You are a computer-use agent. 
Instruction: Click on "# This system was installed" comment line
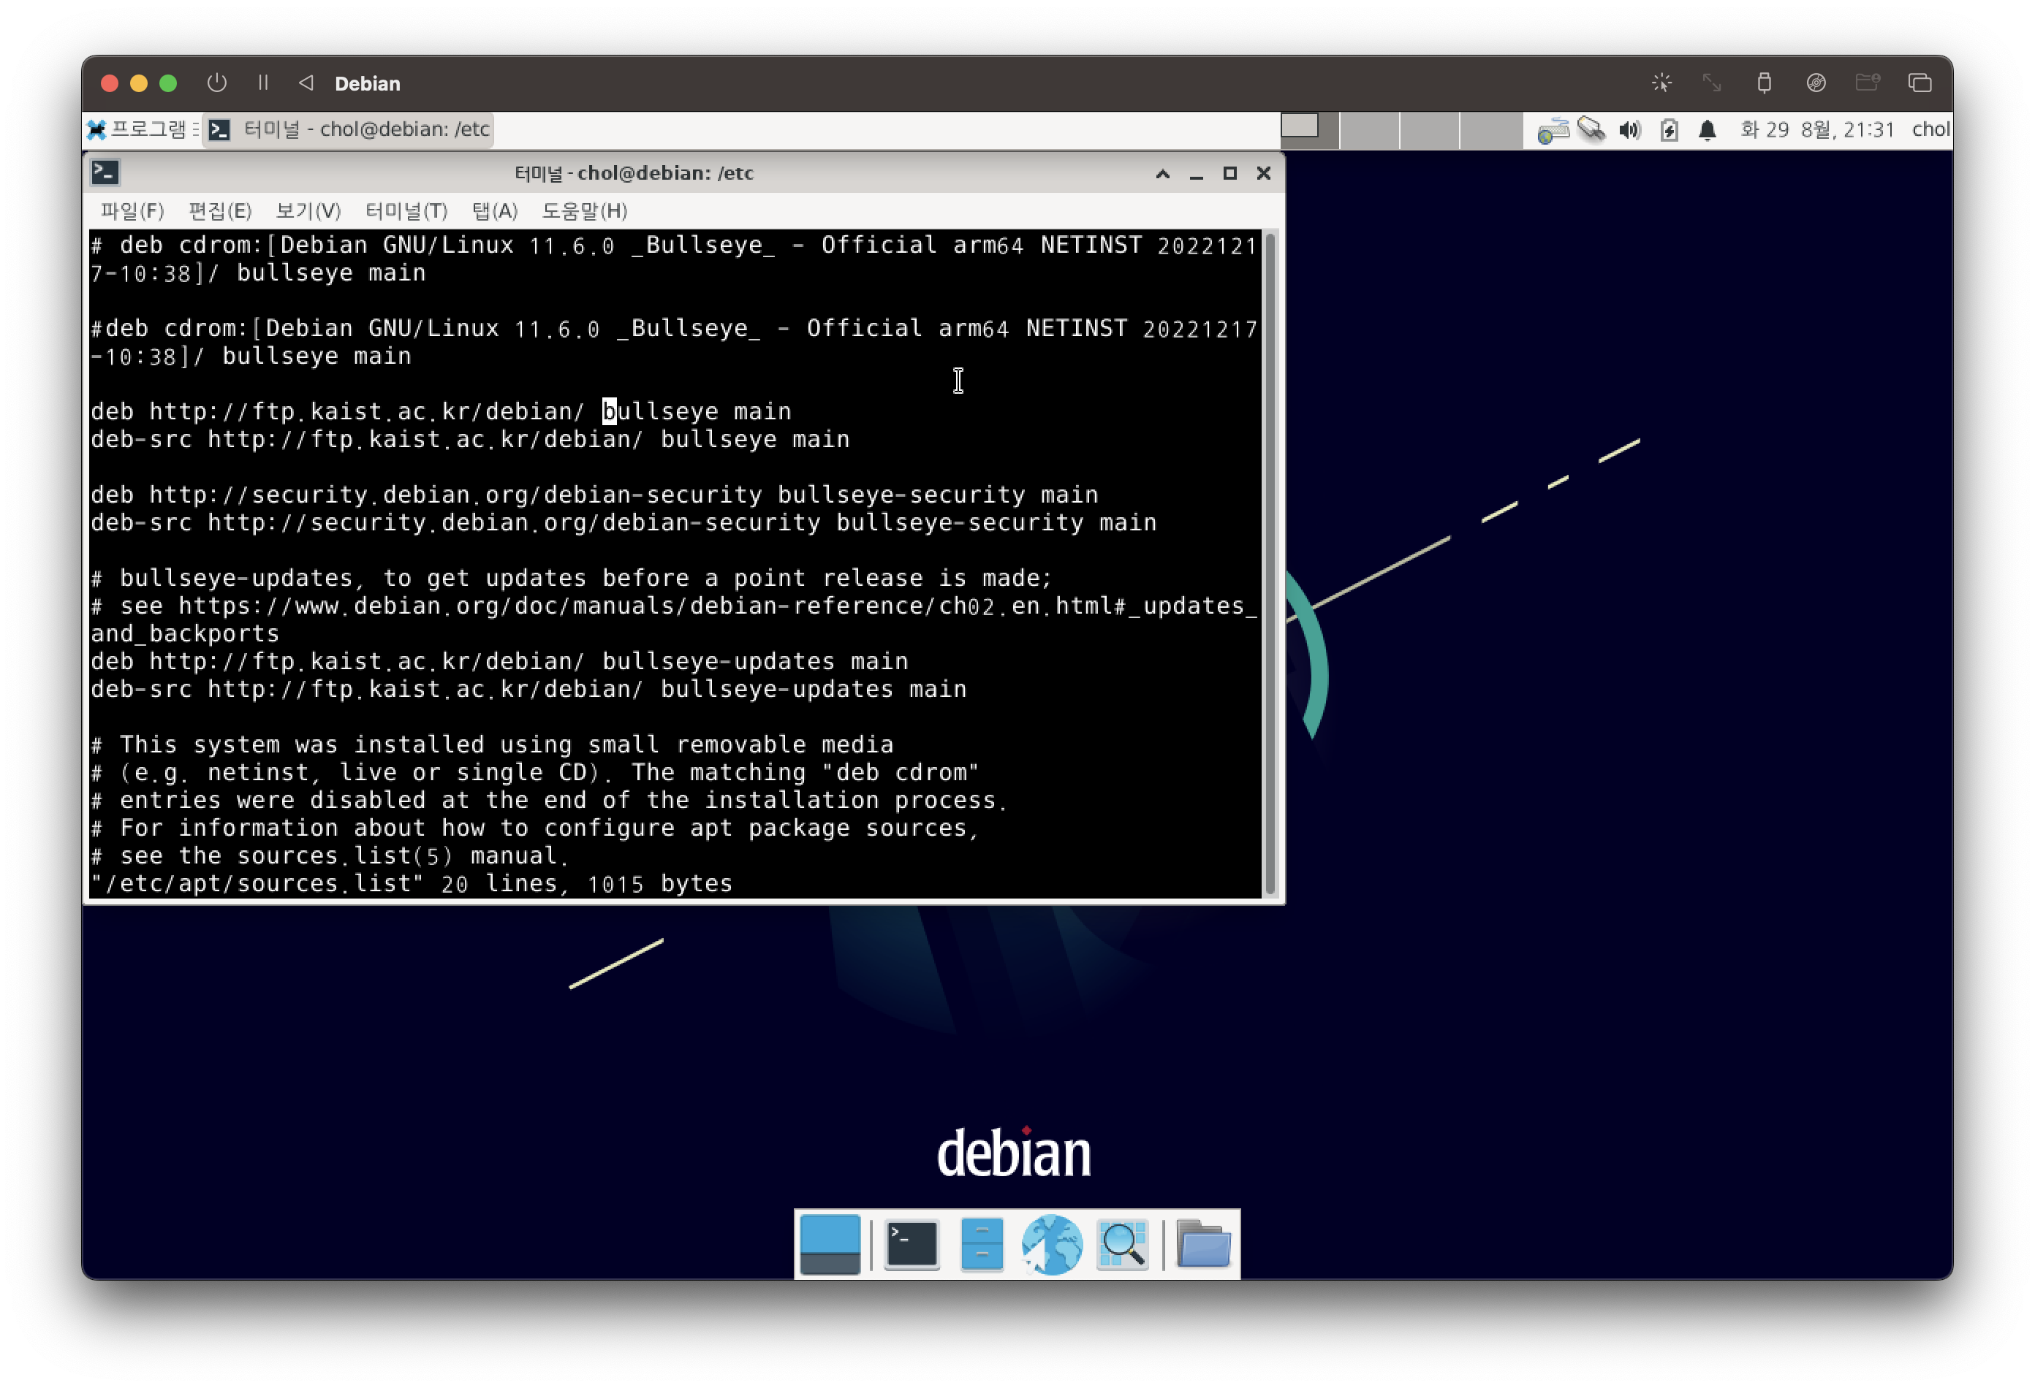(492, 744)
